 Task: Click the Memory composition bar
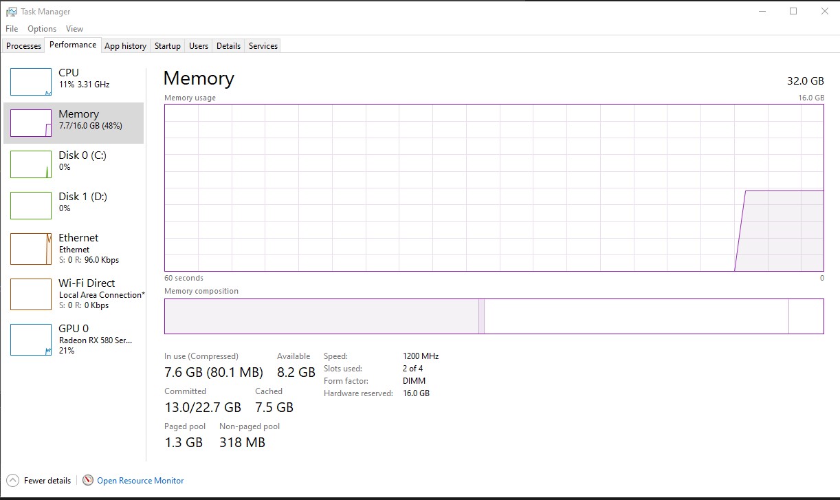pyautogui.click(x=493, y=316)
